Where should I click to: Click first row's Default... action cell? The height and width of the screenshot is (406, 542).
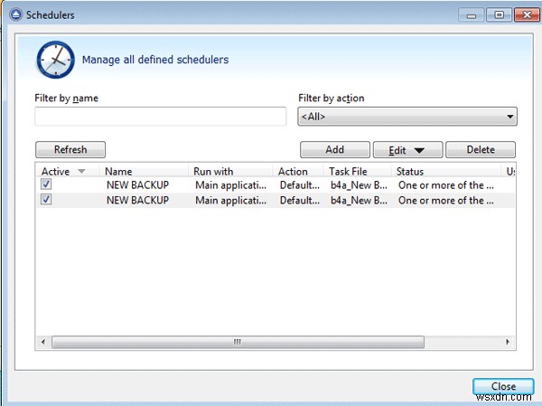(x=300, y=184)
